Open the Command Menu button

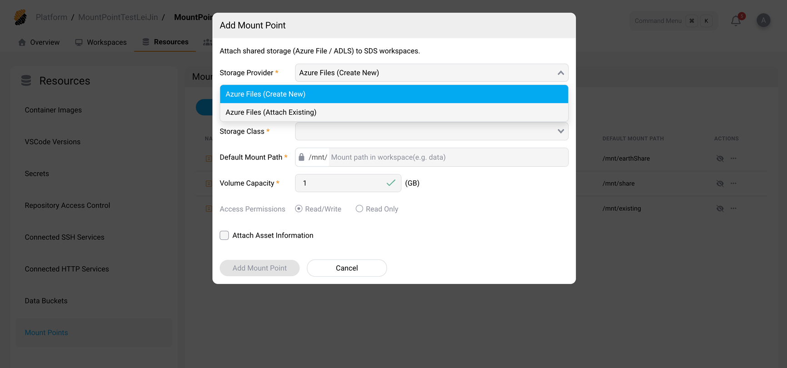[x=673, y=21]
